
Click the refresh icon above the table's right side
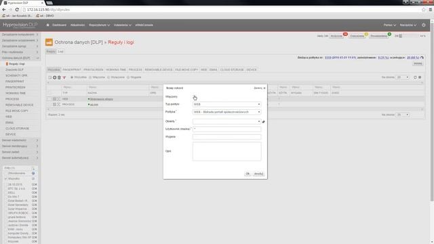[415, 77]
